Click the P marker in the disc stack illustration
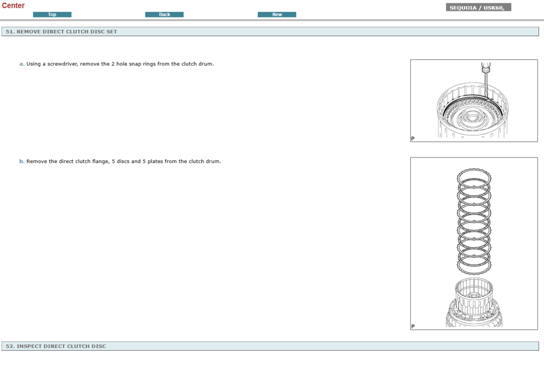Viewport: 544px width, 366px height. point(413,326)
